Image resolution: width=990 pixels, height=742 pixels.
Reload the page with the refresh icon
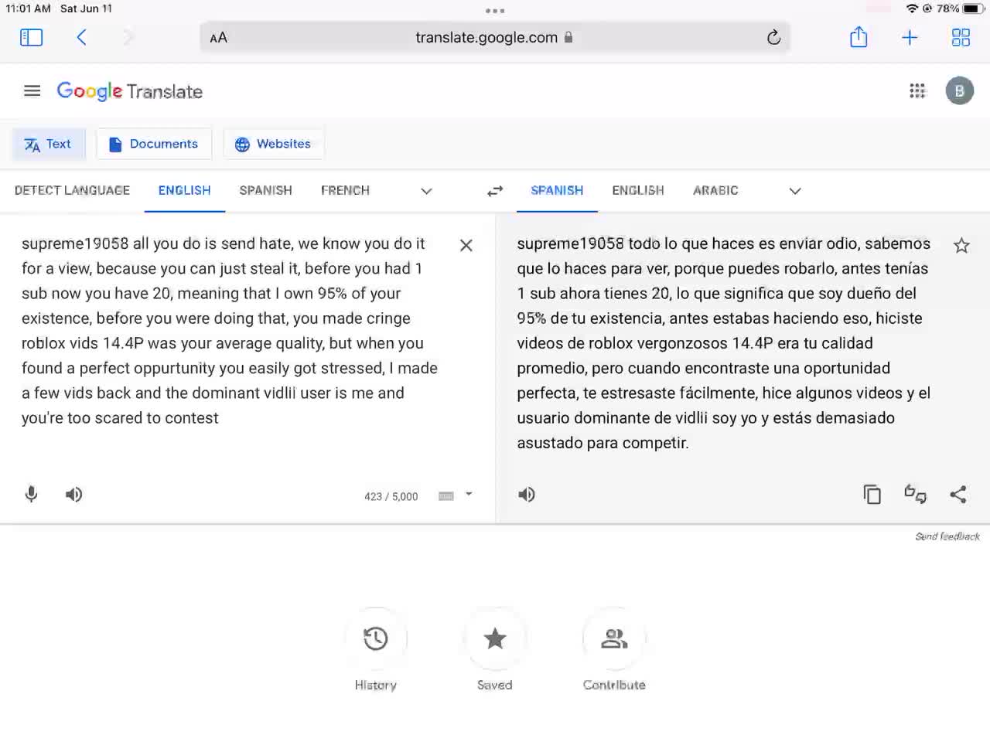[773, 37]
